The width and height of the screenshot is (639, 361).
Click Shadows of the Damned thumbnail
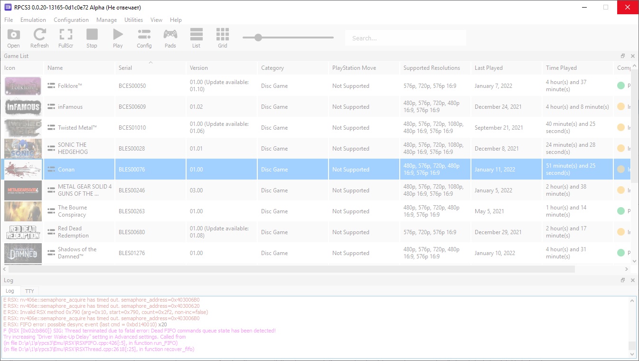pyautogui.click(x=23, y=253)
